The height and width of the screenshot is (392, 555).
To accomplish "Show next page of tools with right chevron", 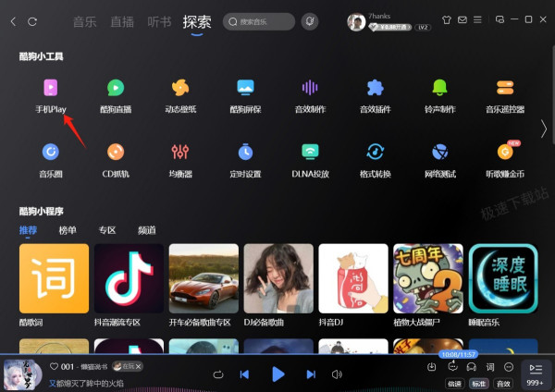I will coord(544,129).
